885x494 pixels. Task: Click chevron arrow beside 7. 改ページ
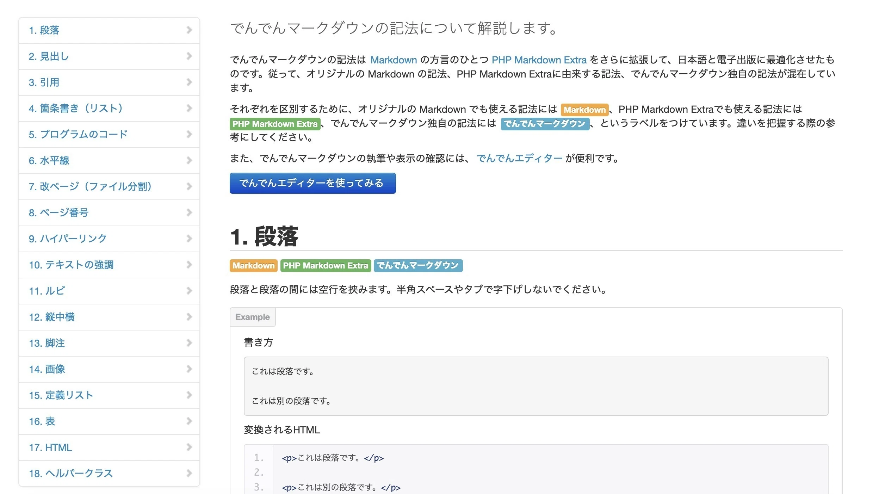(189, 186)
